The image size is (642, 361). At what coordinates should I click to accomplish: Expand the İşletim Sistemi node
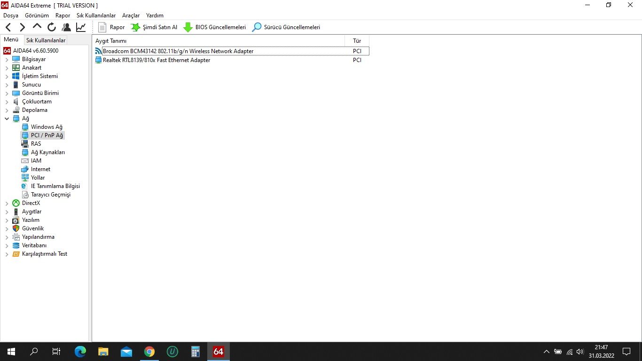pyautogui.click(x=7, y=77)
